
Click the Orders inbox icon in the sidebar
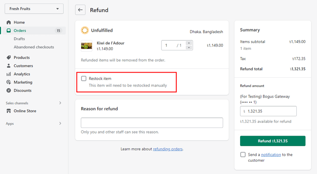(x=9, y=30)
